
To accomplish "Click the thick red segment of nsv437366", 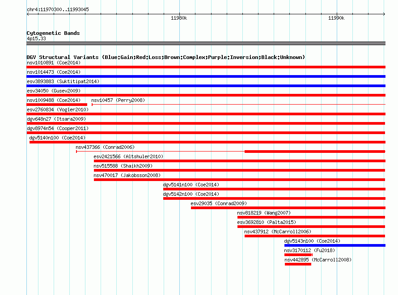I will (315, 152).
